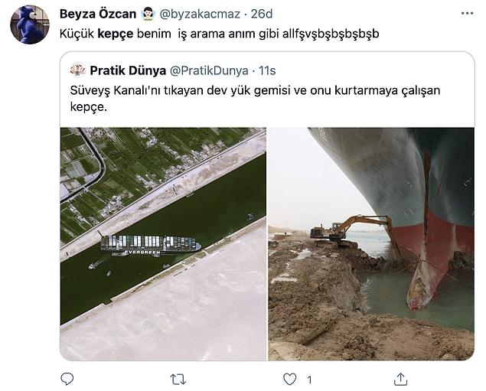Open the 26d tweet timestamp
This screenshot has height=391, width=486.
tap(262, 14)
